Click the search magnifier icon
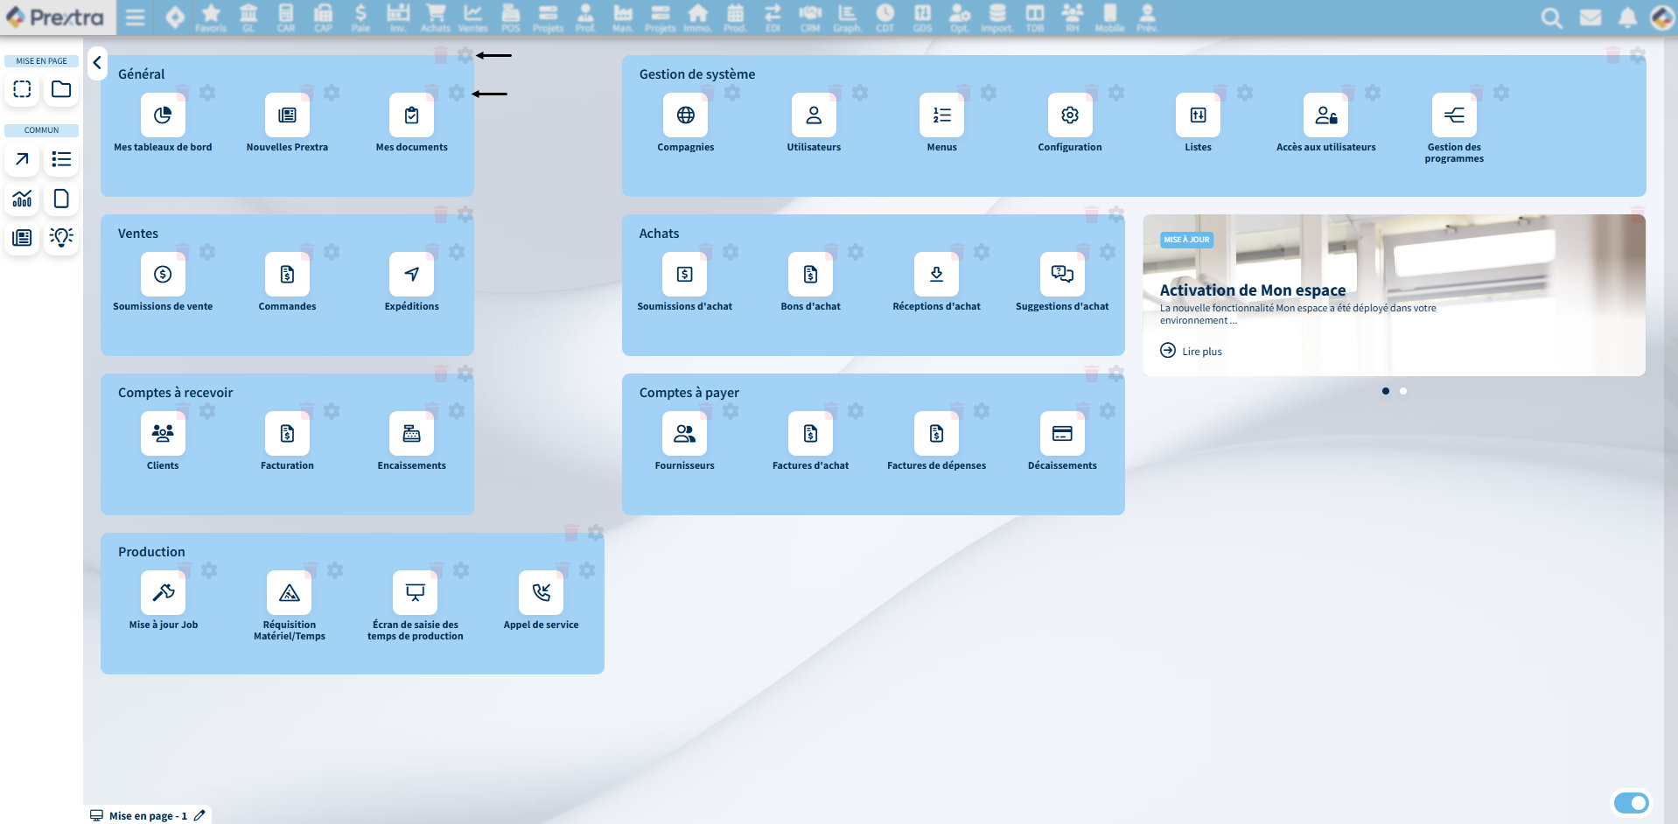This screenshot has height=824, width=1678. click(1551, 17)
